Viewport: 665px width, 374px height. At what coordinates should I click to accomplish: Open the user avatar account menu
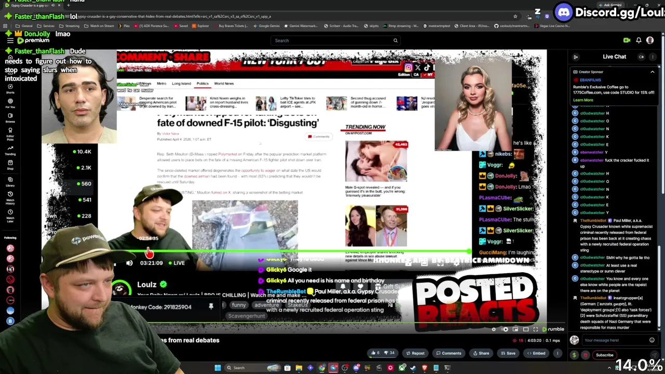pos(650,41)
